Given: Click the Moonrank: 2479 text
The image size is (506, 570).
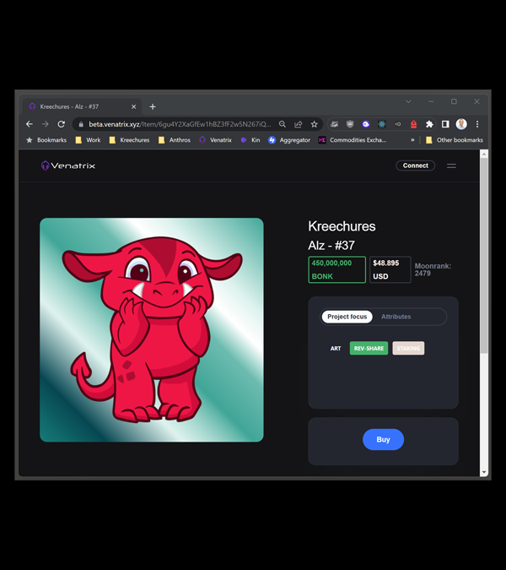Looking at the screenshot, I should 433,269.
